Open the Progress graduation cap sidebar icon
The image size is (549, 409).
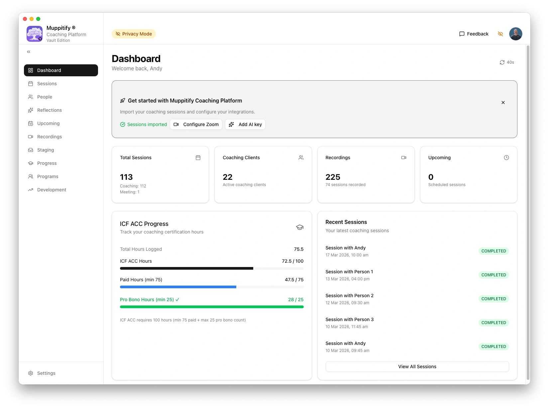pyautogui.click(x=31, y=163)
